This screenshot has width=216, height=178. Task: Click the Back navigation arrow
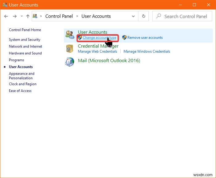click(x=6, y=16)
